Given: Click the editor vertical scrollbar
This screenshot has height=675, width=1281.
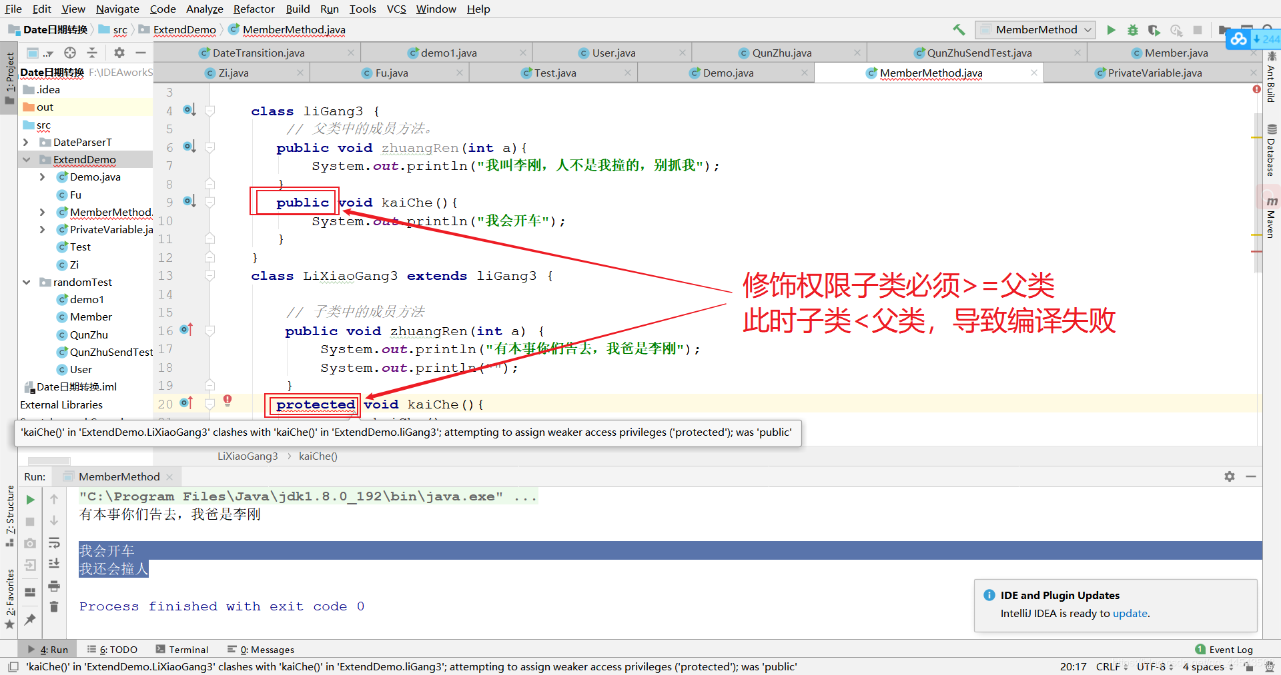Looking at the screenshot, I should pos(1258,193).
